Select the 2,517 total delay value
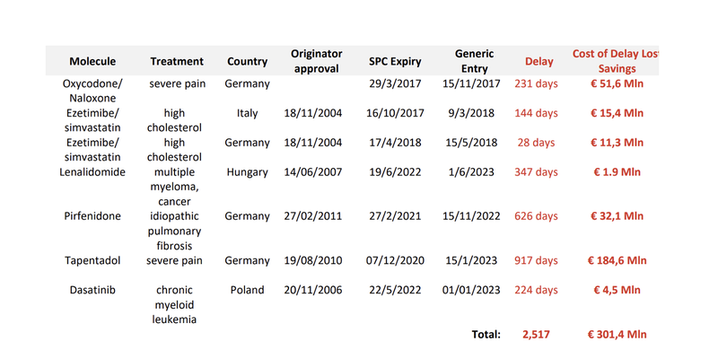The height and width of the screenshot is (350, 718). tap(536, 335)
